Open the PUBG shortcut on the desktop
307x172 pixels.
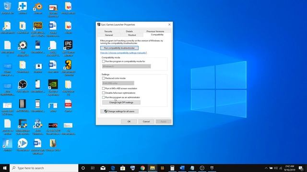38,29
